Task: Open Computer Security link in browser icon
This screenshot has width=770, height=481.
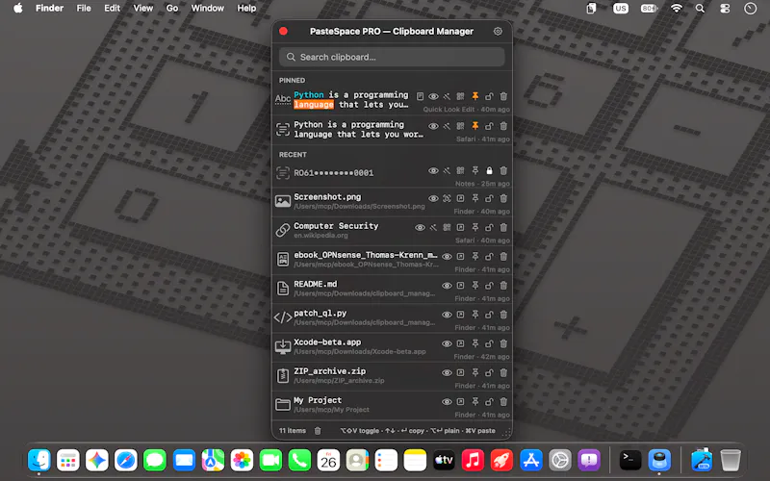Action: point(460,228)
